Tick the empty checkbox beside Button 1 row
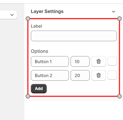The height and width of the screenshot is (120, 123). [x=112, y=61]
